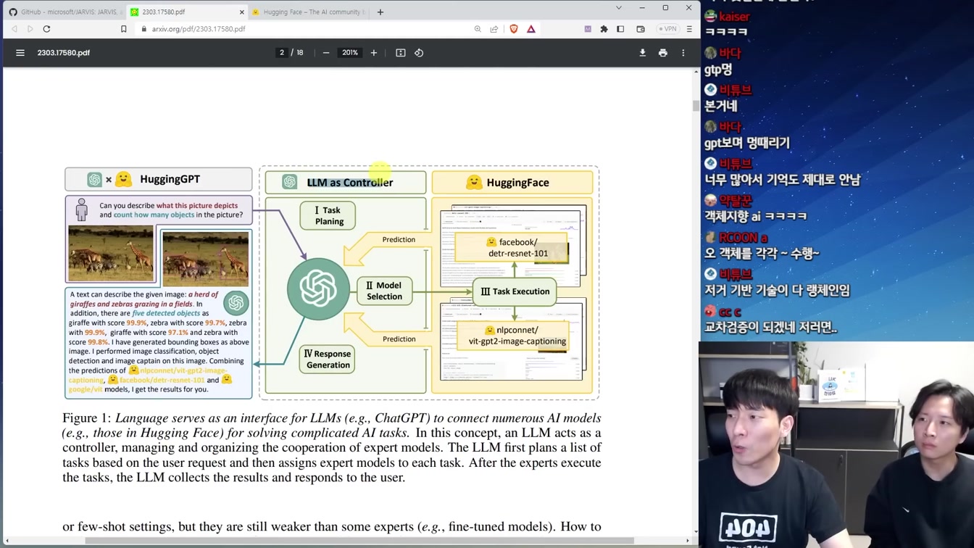Image resolution: width=974 pixels, height=548 pixels.
Task: Click the large ChatGPT logo circle
Action: pyautogui.click(x=318, y=289)
